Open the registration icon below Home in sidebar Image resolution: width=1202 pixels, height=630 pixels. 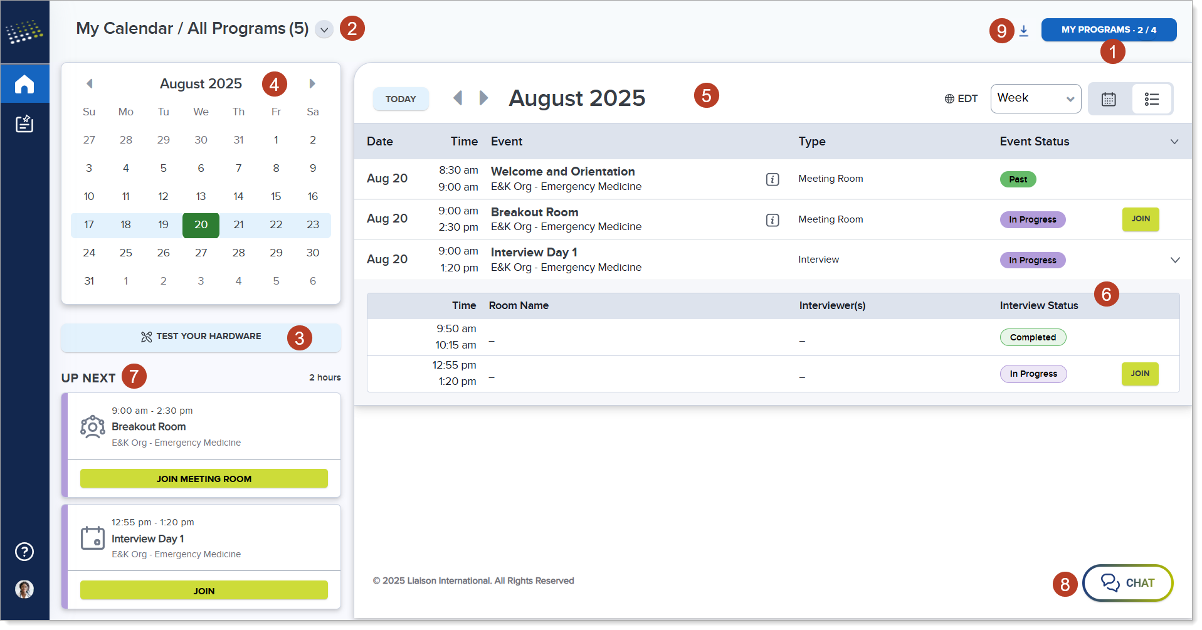point(24,123)
